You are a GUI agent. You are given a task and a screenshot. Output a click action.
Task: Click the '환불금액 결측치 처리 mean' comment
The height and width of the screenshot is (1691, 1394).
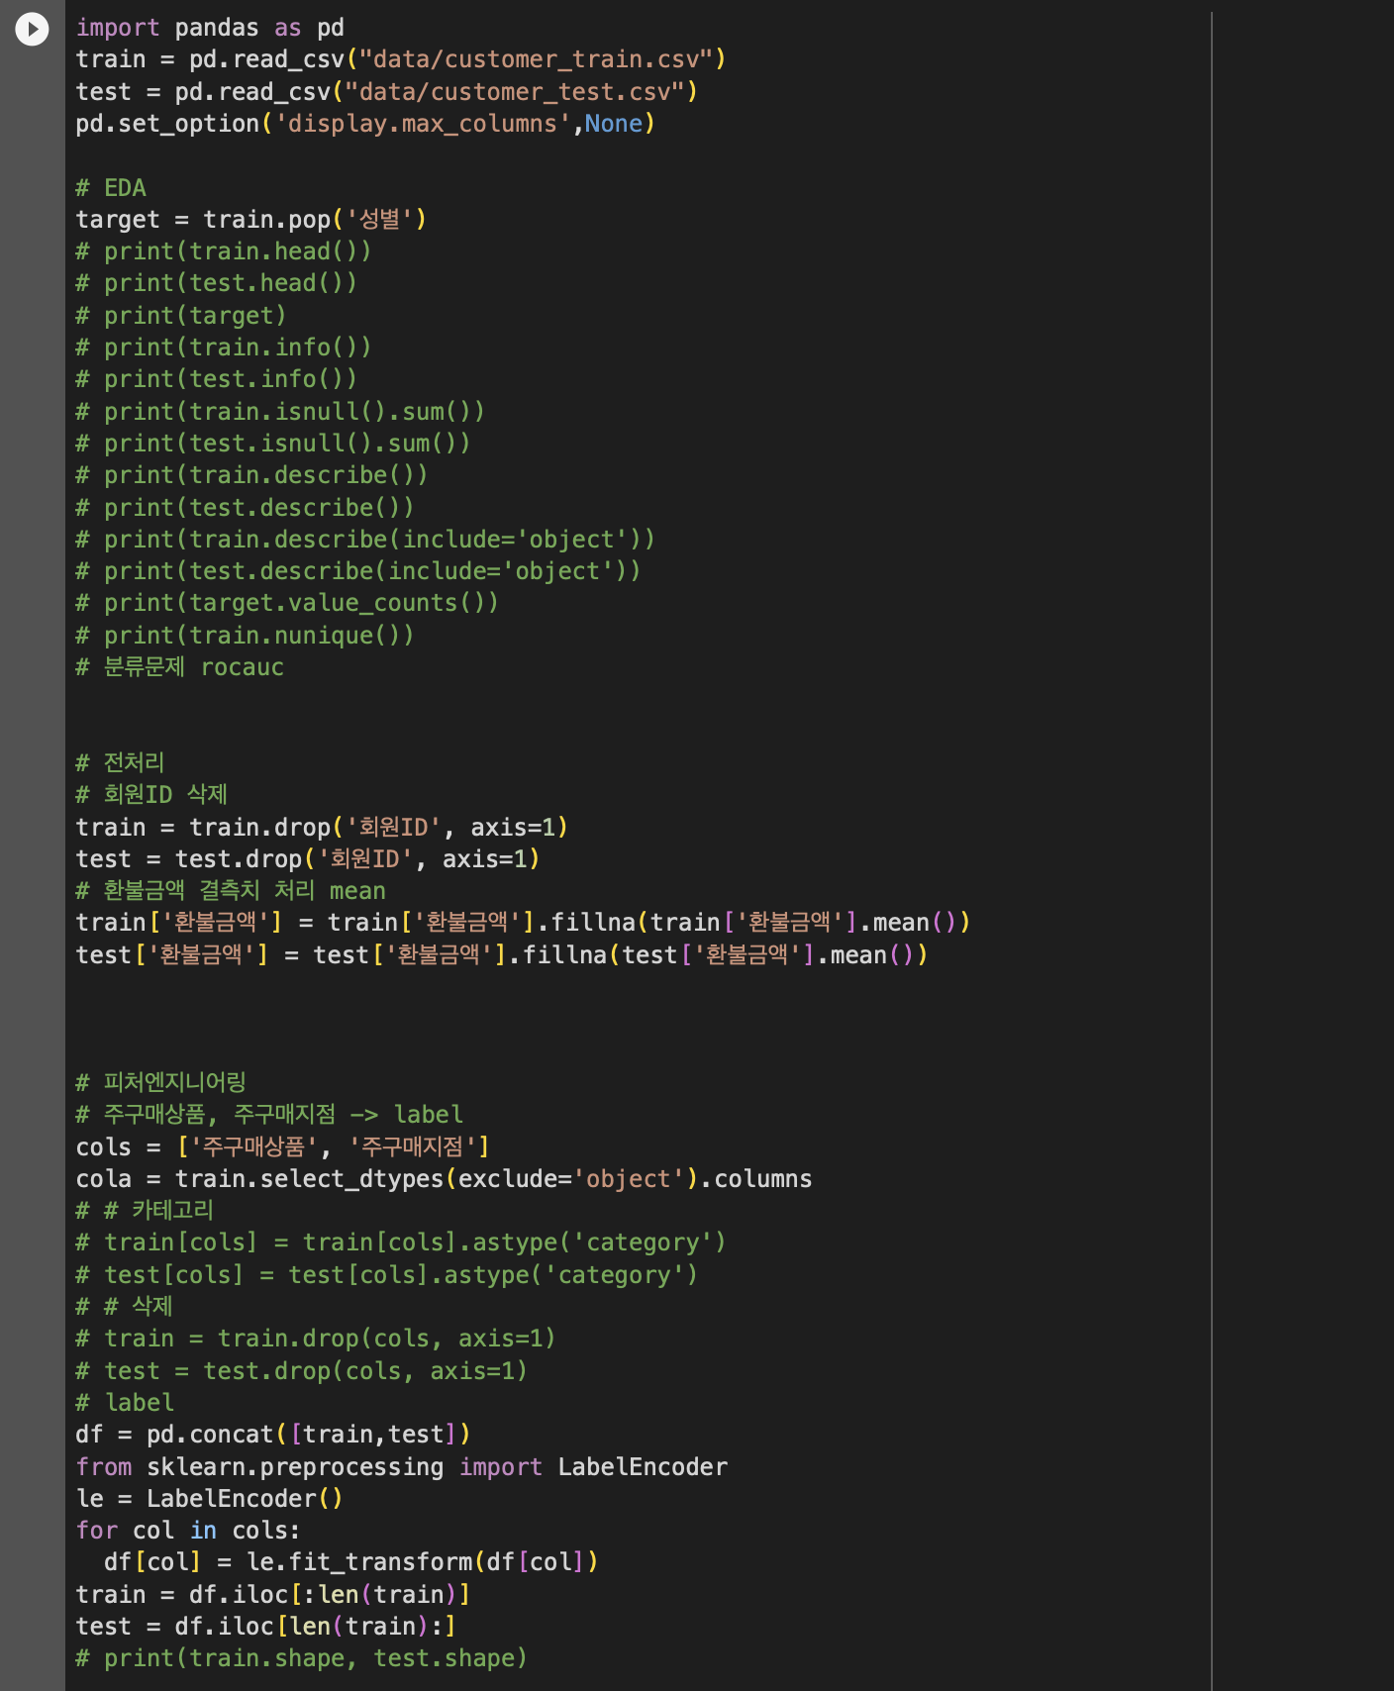231,891
